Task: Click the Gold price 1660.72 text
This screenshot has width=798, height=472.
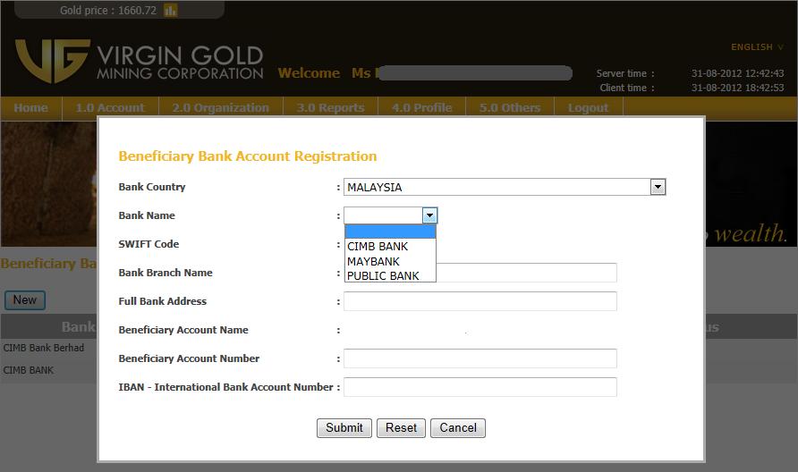Action: (108, 10)
